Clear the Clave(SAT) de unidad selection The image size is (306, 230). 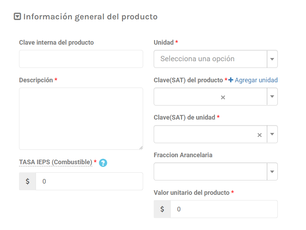coord(259,135)
